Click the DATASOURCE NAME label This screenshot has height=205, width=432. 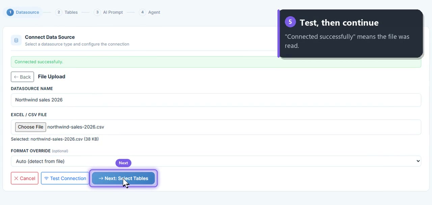(32, 88)
